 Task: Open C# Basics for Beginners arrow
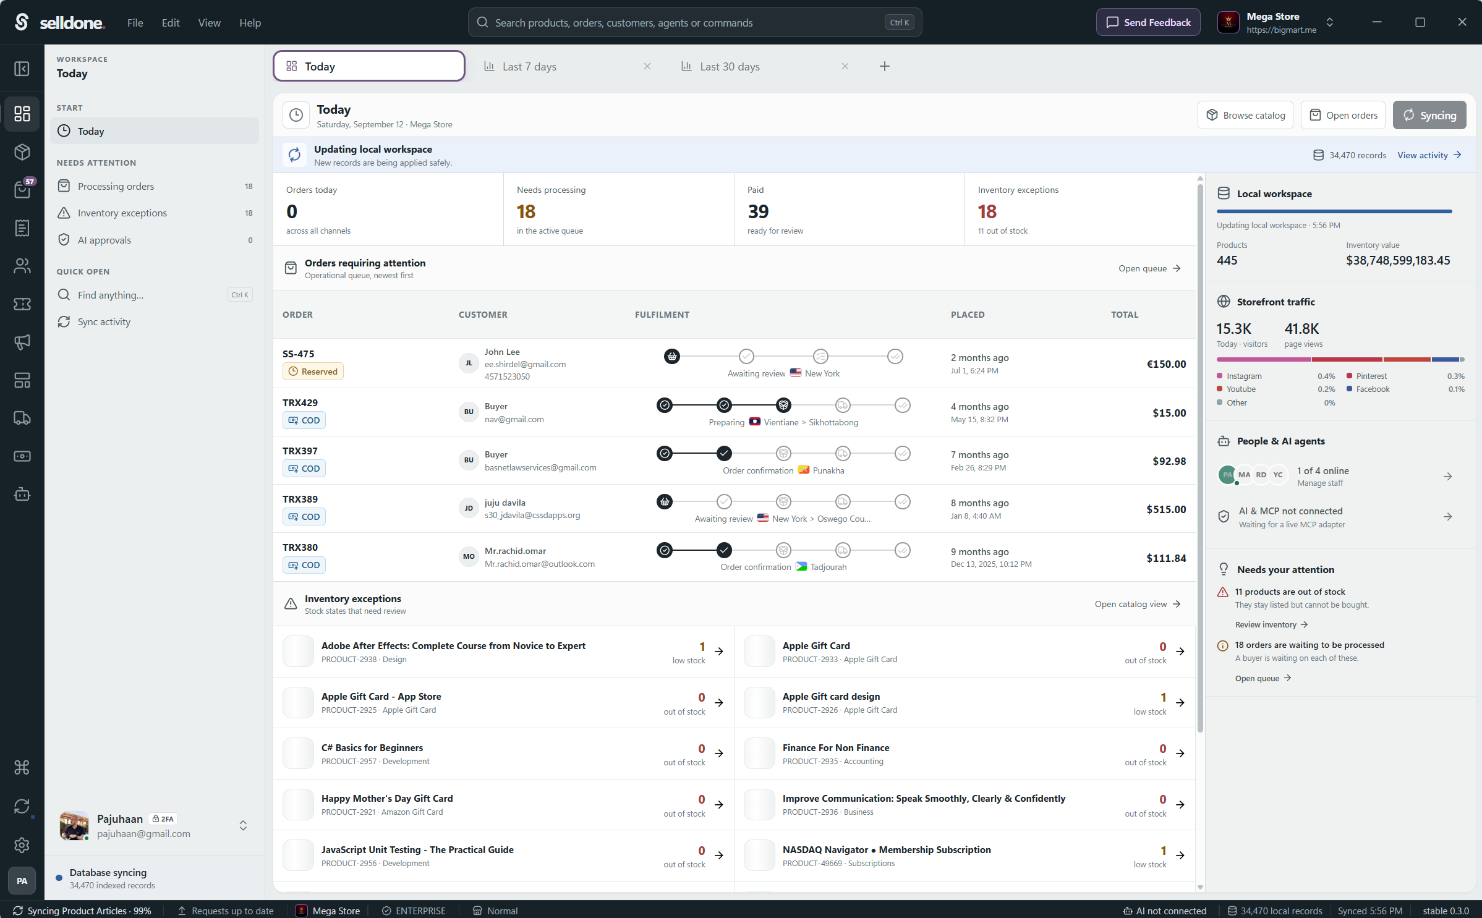tap(719, 754)
